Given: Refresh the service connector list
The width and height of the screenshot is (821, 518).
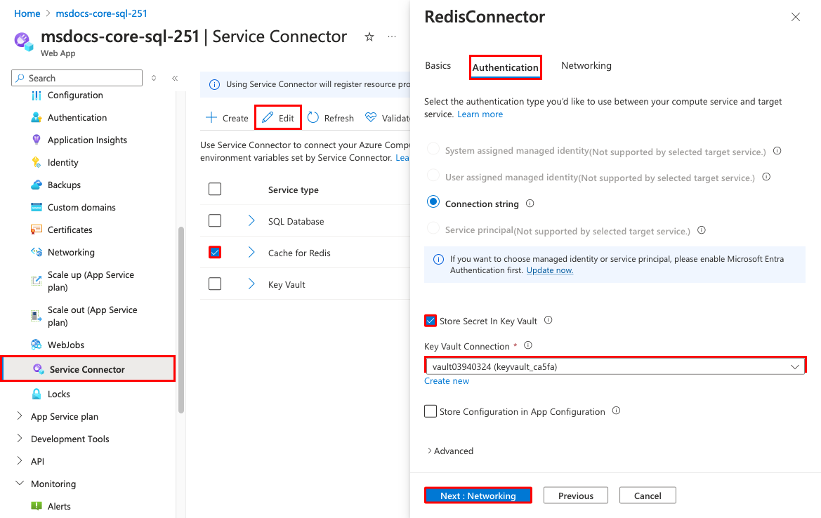Looking at the screenshot, I should 330,117.
